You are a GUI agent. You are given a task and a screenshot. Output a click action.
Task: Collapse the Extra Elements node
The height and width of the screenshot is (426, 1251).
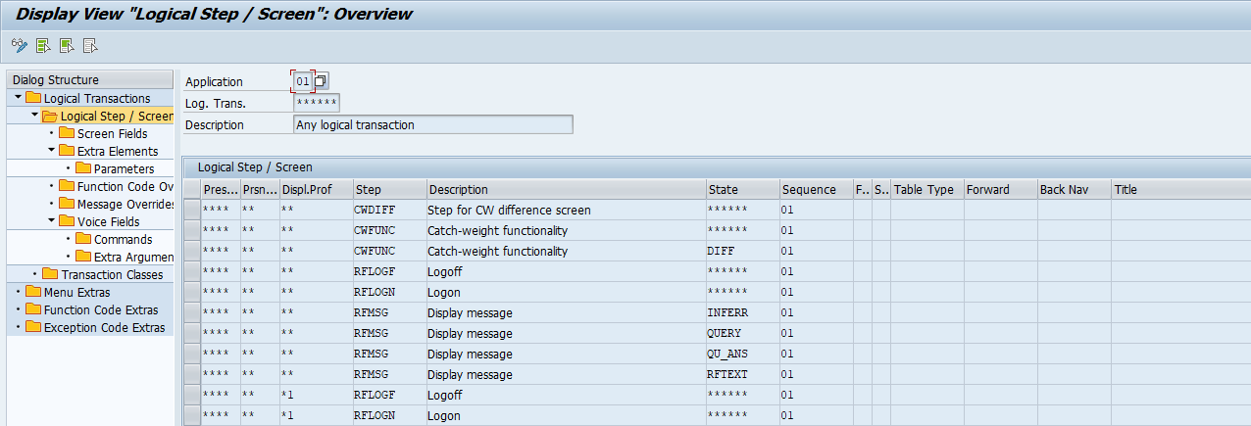point(51,151)
